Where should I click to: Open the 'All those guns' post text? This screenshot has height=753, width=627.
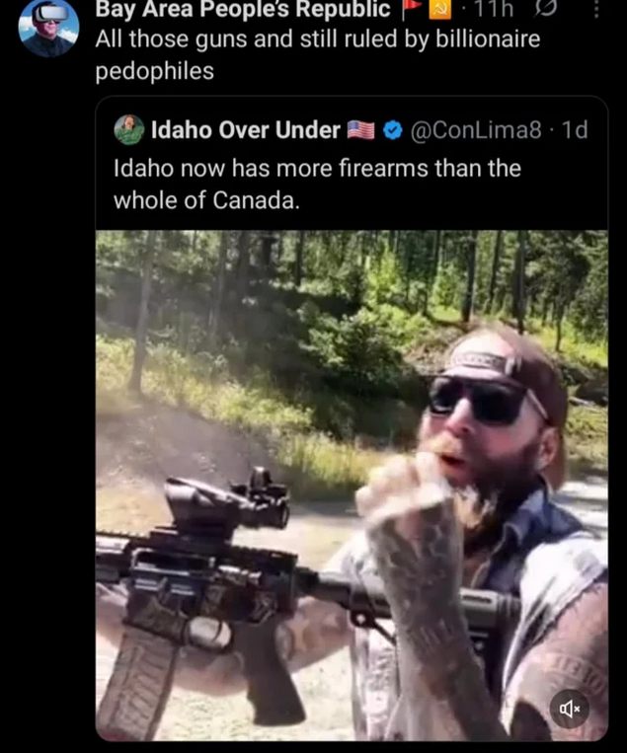tap(318, 54)
